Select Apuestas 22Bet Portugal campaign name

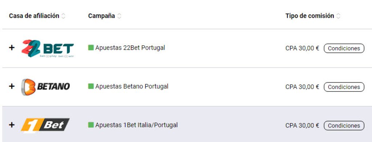pyautogui.click(x=130, y=48)
